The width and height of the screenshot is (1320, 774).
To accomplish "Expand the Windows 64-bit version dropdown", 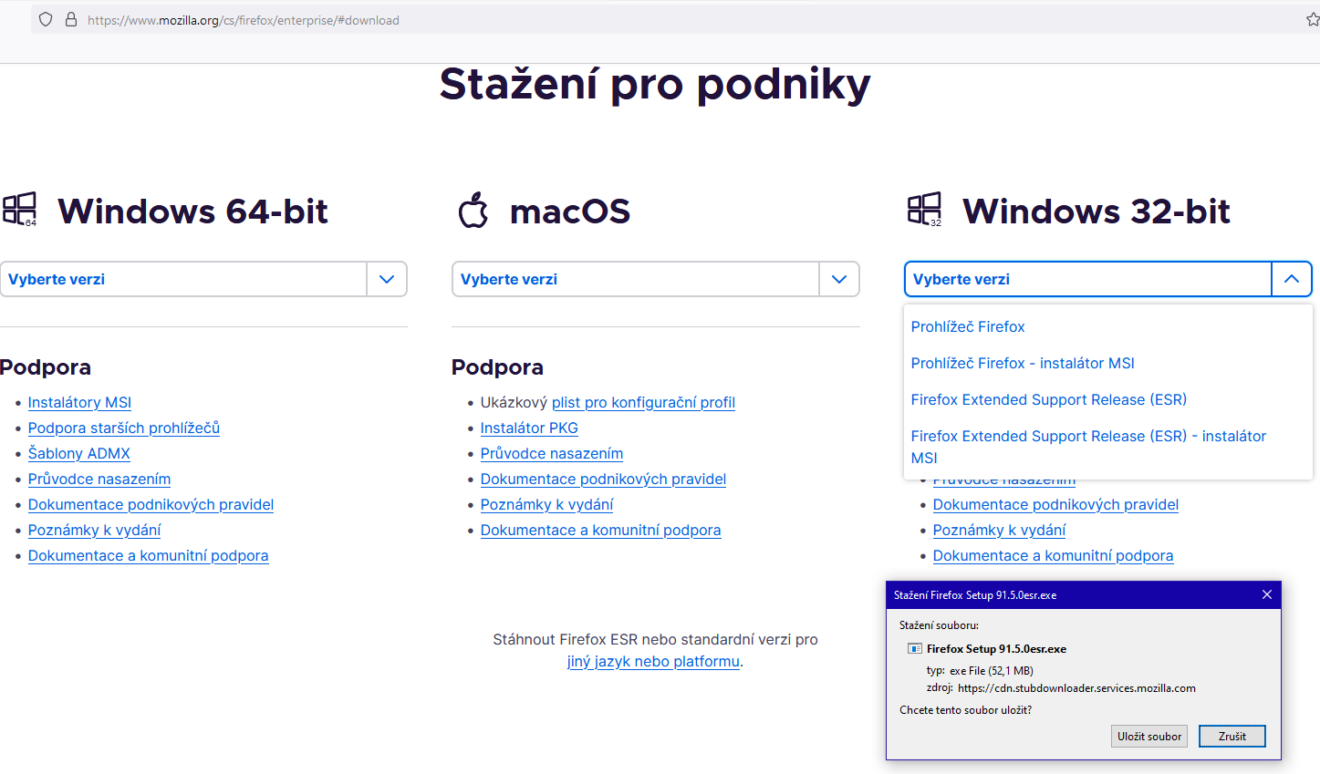I will point(387,279).
